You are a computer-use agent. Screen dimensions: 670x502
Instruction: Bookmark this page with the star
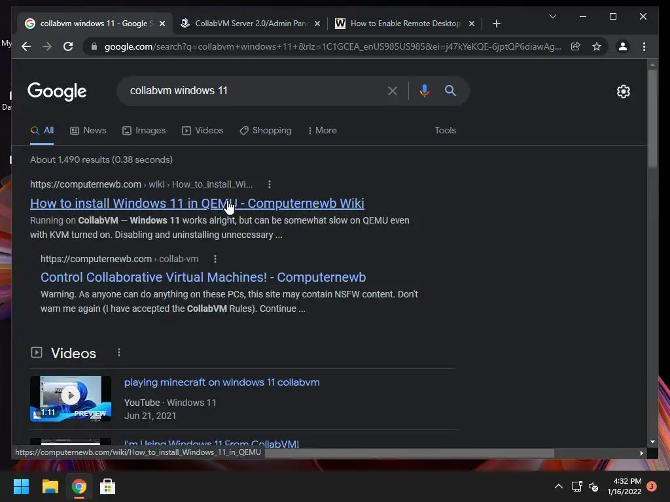(x=597, y=46)
